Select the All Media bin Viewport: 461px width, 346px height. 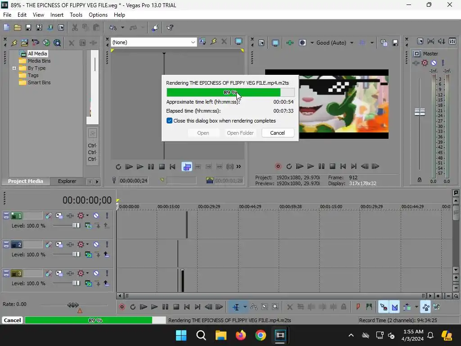pyautogui.click(x=37, y=54)
